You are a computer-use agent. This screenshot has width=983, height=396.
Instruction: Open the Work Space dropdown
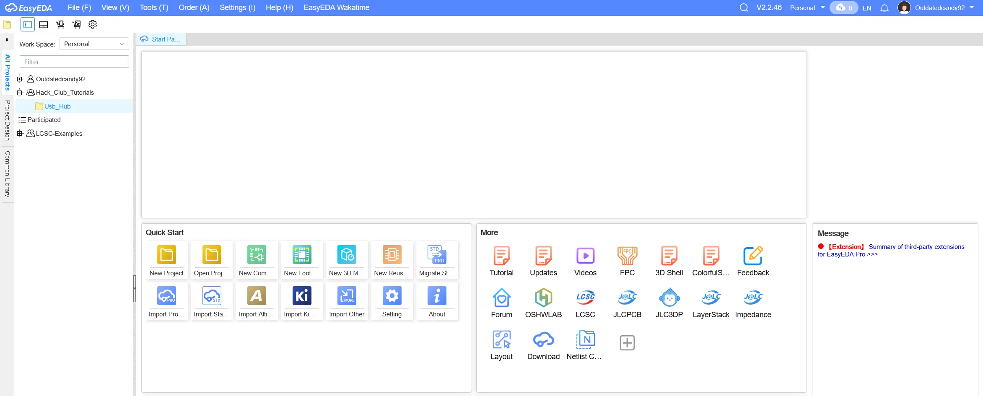pyautogui.click(x=94, y=44)
